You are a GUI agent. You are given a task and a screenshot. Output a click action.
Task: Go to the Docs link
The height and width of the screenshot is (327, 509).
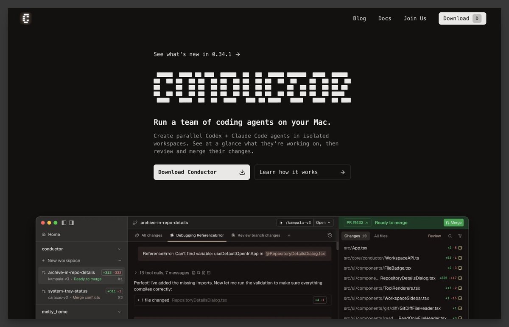[385, 18]
